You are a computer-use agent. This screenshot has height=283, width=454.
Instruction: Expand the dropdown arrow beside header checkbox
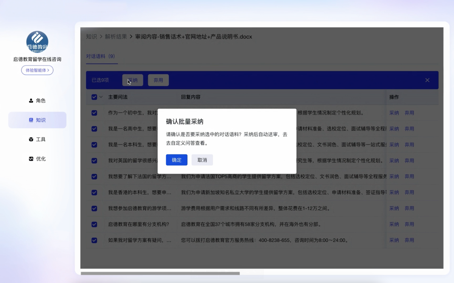(101, 97)
